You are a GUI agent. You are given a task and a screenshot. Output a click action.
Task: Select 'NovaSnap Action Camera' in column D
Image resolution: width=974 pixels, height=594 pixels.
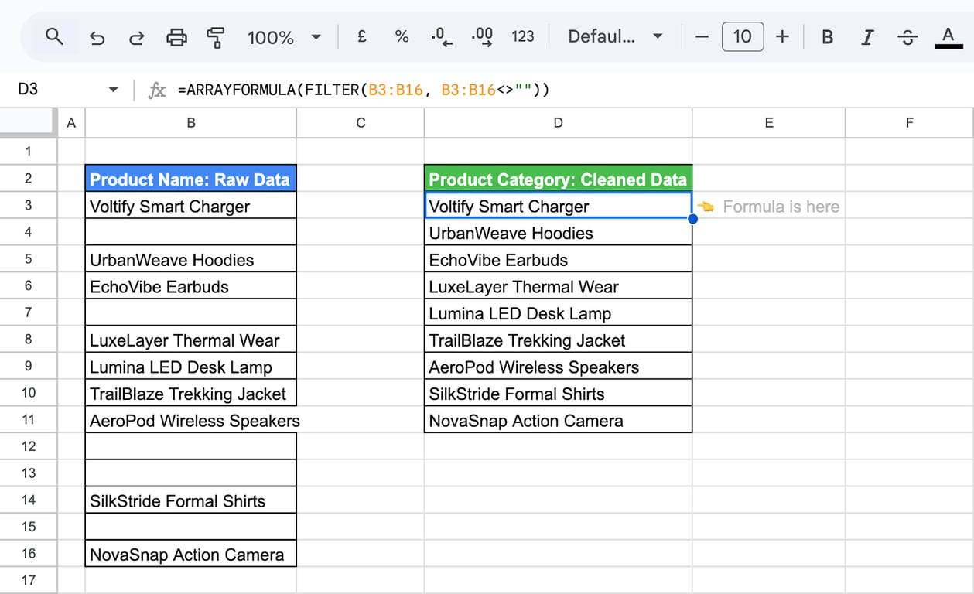[558, 420]
